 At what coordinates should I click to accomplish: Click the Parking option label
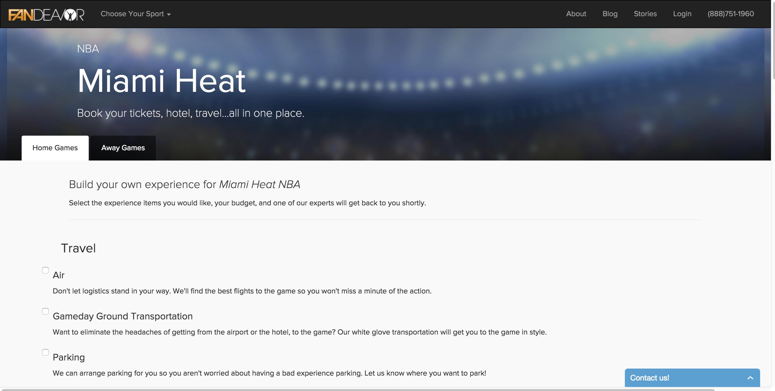[69, 357]
